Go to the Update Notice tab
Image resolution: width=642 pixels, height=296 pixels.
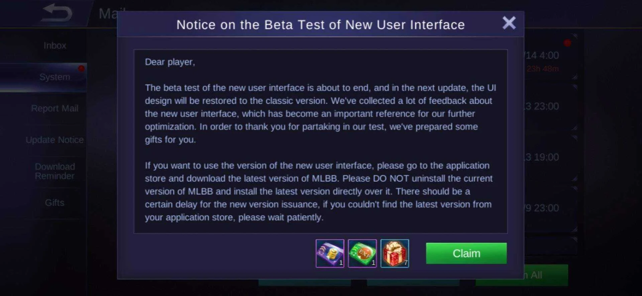[55, 140]
